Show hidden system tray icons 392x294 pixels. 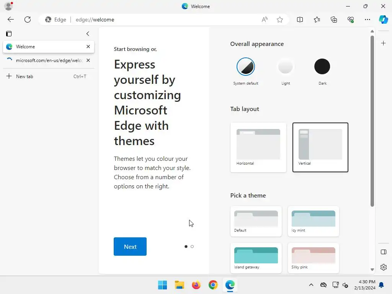(x=311, y=285)
